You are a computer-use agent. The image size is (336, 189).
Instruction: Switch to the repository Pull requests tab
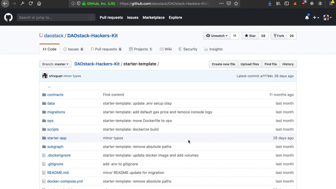coord(106,49)
